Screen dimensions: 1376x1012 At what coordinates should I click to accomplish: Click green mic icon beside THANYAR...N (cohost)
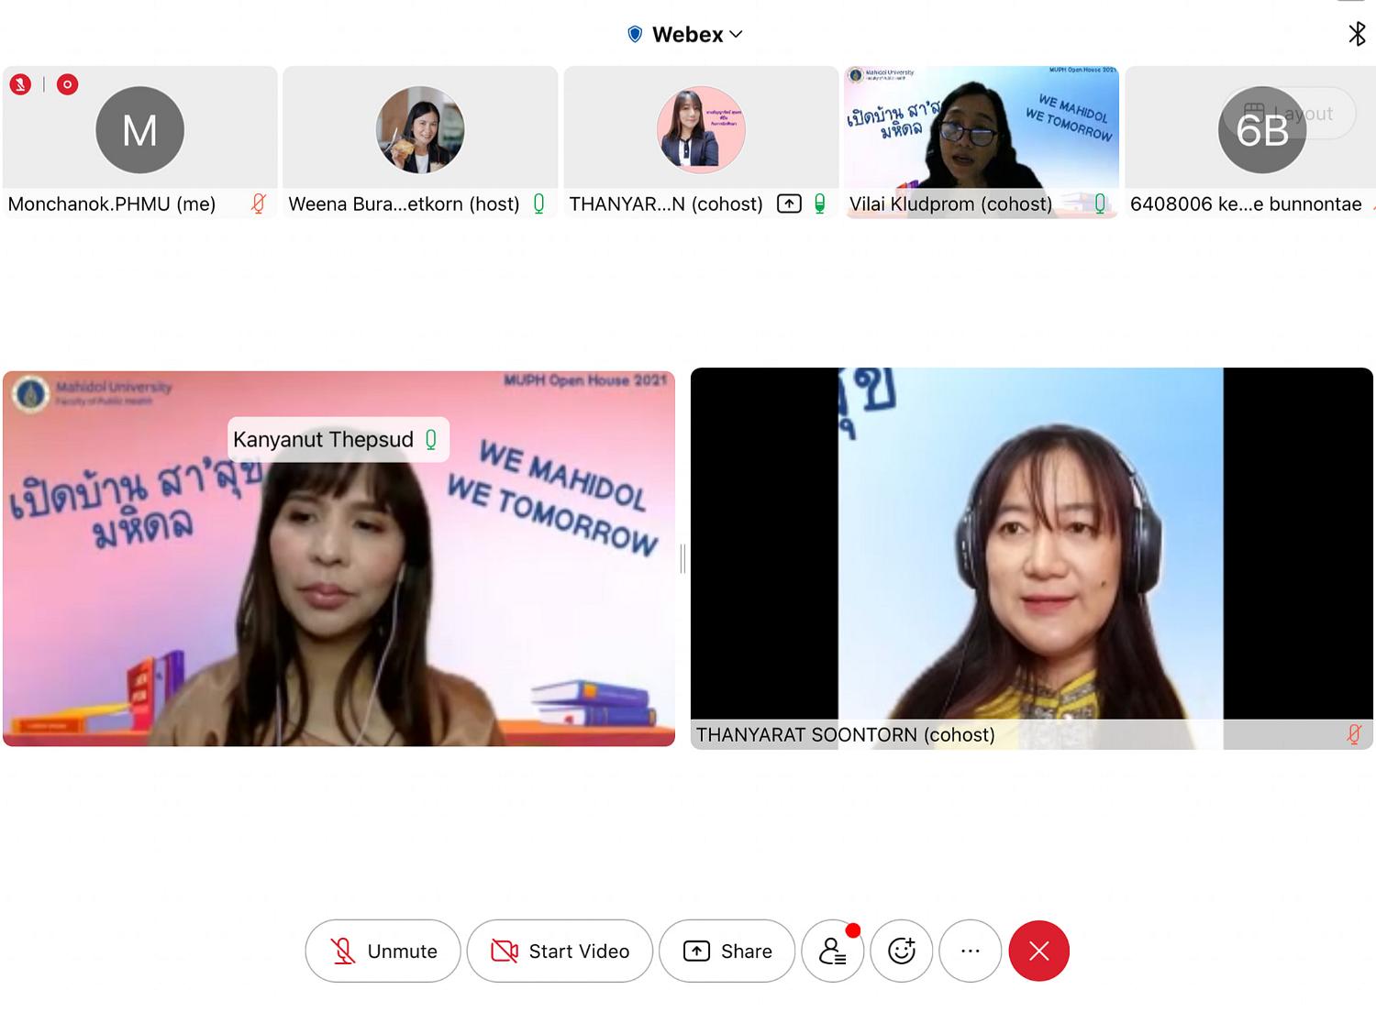(x=820, y=203)
